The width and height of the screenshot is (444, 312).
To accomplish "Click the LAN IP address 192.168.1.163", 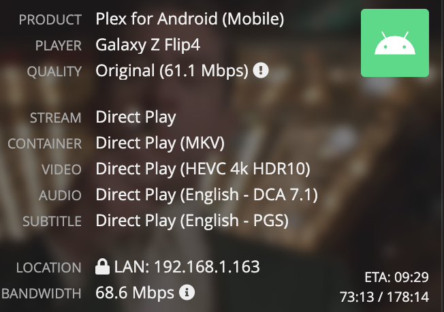I will [207, 266].
